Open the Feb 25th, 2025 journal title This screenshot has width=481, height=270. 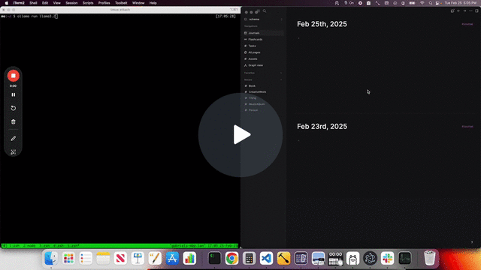[322, 24]
